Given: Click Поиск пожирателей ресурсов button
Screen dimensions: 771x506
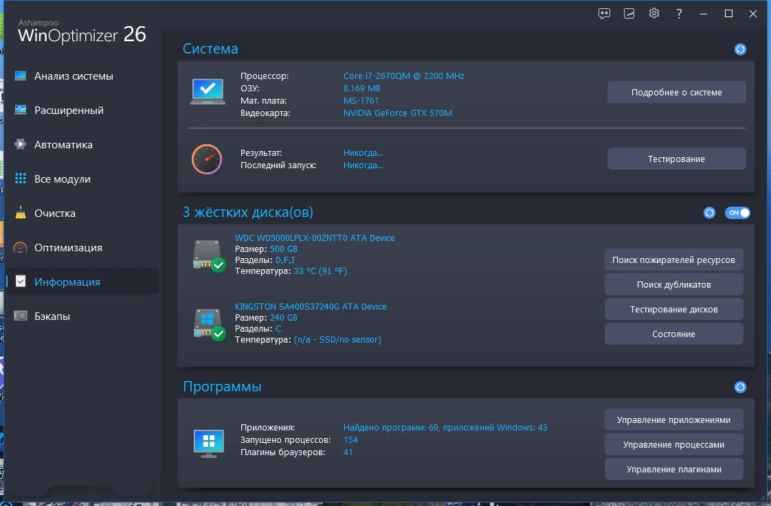Looking at the screenshot, I should (x=673, y=260).
